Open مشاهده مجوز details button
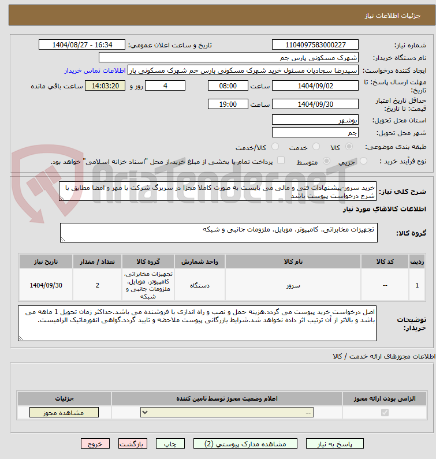The width and height of the screenshot is (436, 459). tap(64, 413)
